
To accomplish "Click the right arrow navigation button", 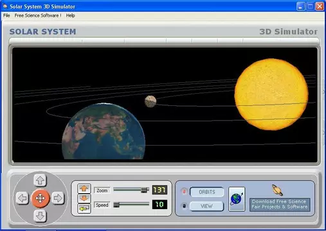I will click(x=58, y=198).
